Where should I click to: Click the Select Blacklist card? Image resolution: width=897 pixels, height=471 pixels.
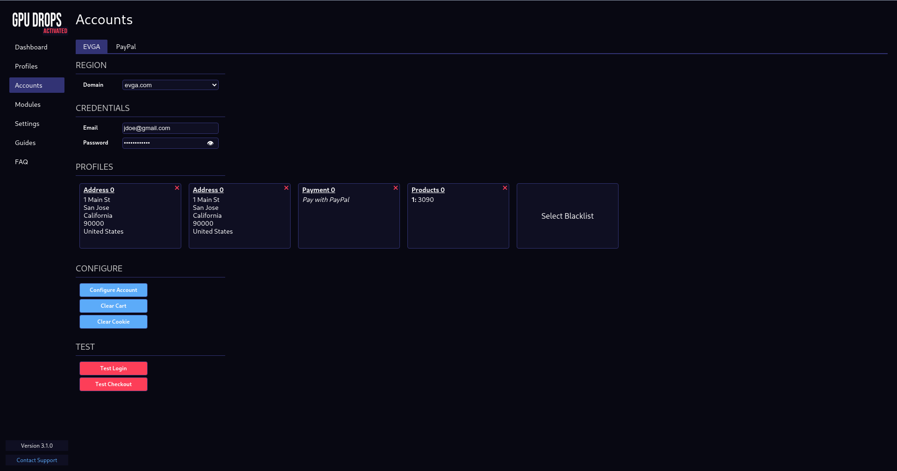point(568,216)
